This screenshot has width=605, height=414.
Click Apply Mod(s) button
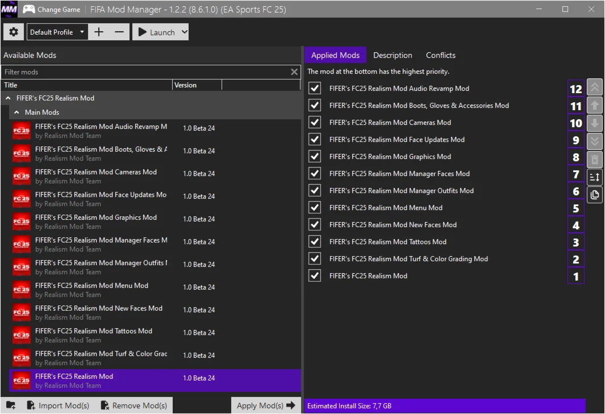(266, 405)
